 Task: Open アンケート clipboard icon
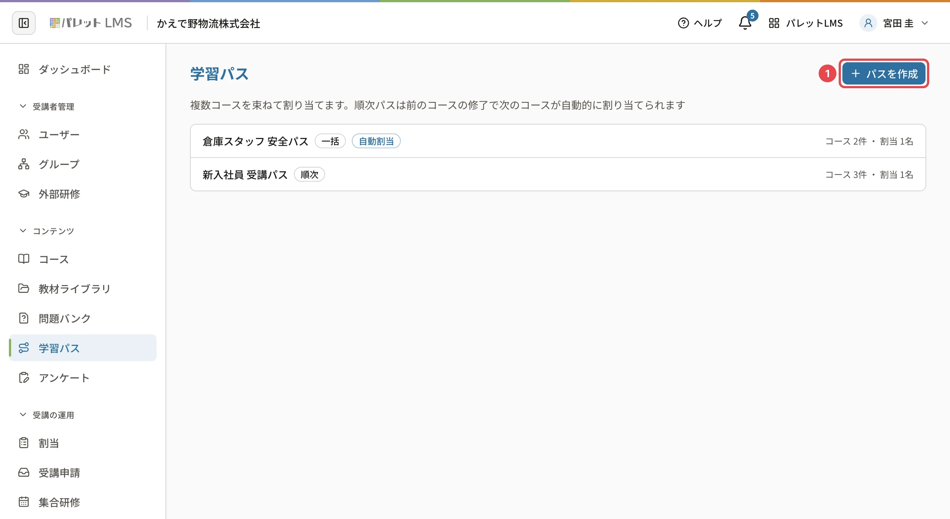24,377
